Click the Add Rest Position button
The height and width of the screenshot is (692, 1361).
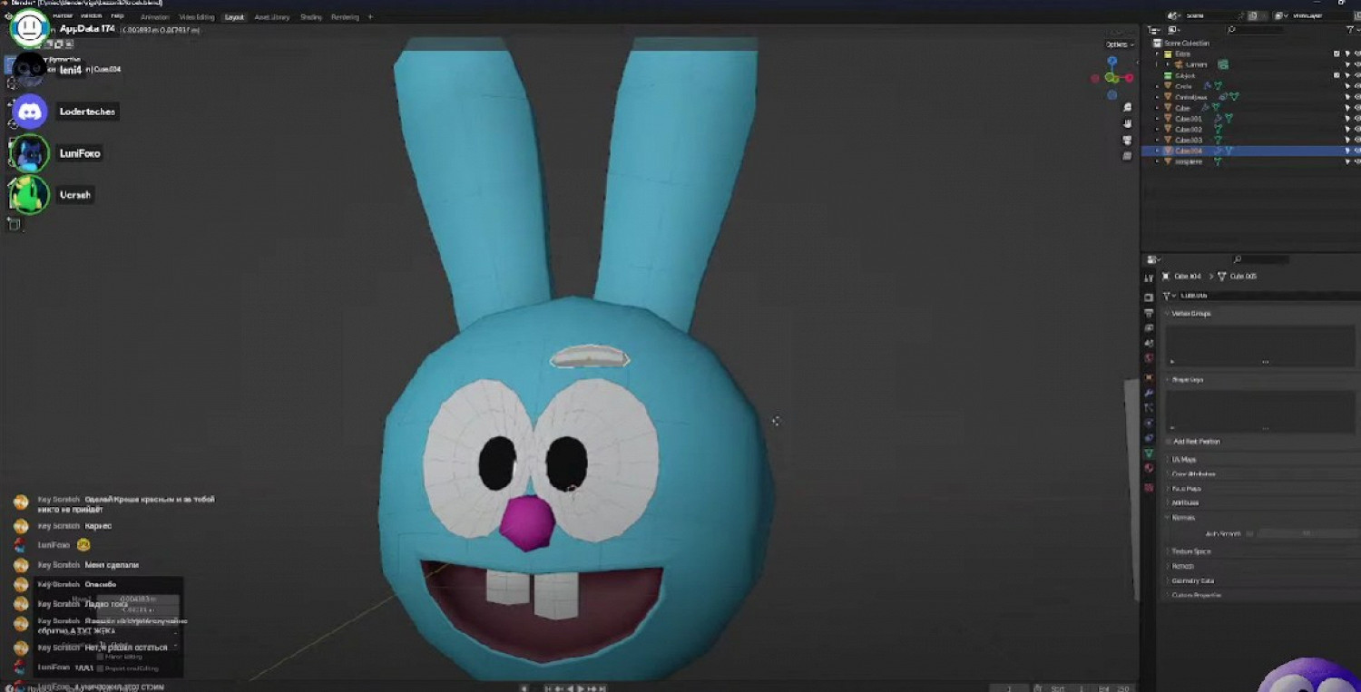click(1196, 442)
